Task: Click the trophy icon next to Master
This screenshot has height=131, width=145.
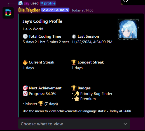Action: [x=41, y=104]
